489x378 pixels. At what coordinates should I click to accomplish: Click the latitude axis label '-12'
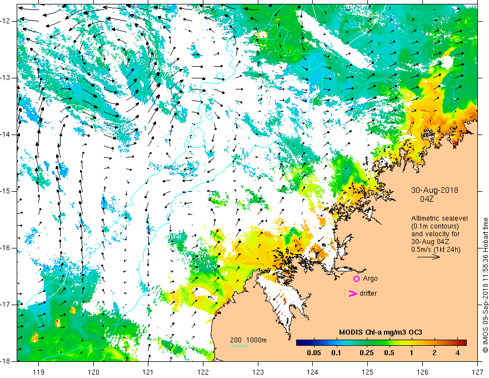click(6, 21)
